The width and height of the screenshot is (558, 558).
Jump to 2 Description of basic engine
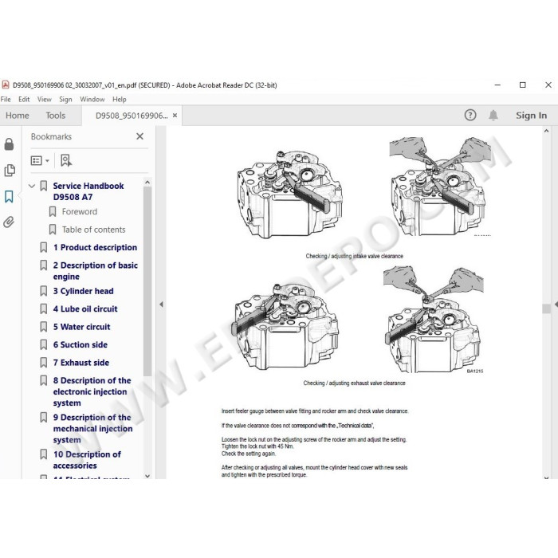pyautogui.click(x=96, y=271)
